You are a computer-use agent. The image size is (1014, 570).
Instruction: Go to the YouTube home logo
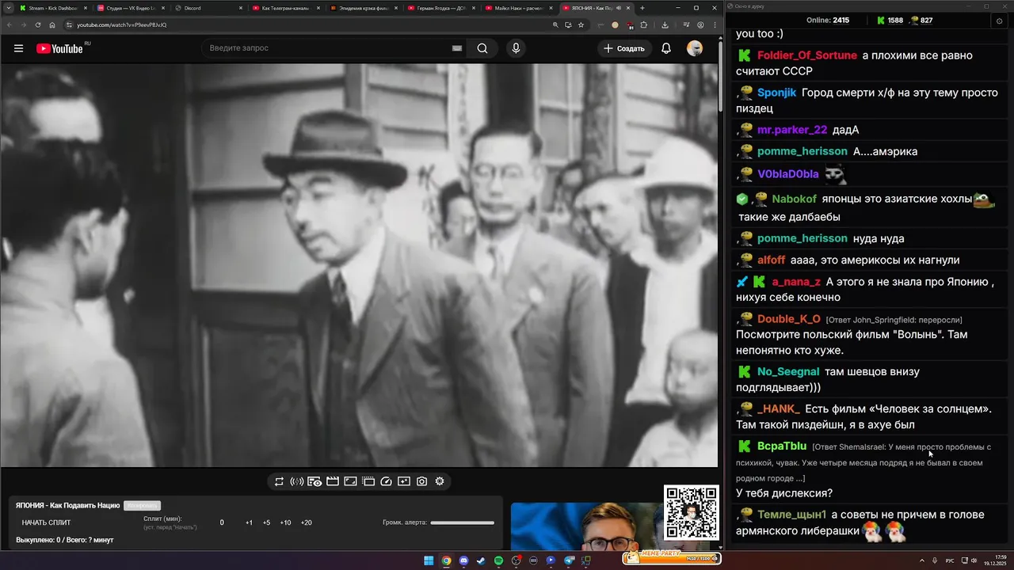point(59,48)
